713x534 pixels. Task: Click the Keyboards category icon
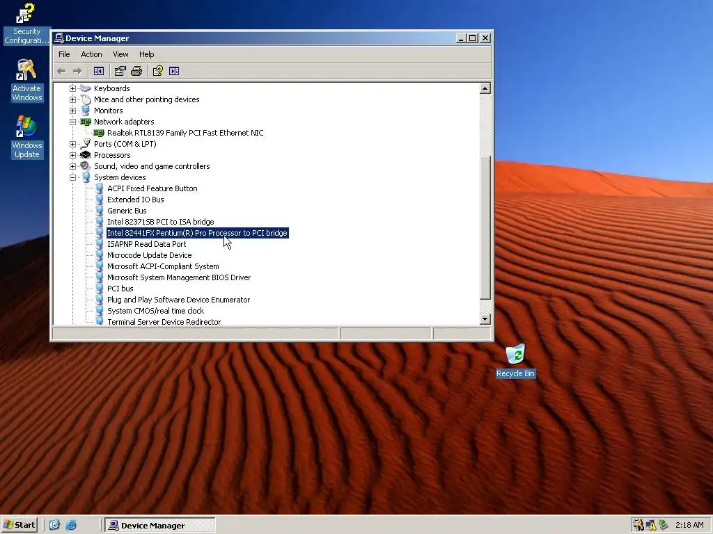point(86,88)
